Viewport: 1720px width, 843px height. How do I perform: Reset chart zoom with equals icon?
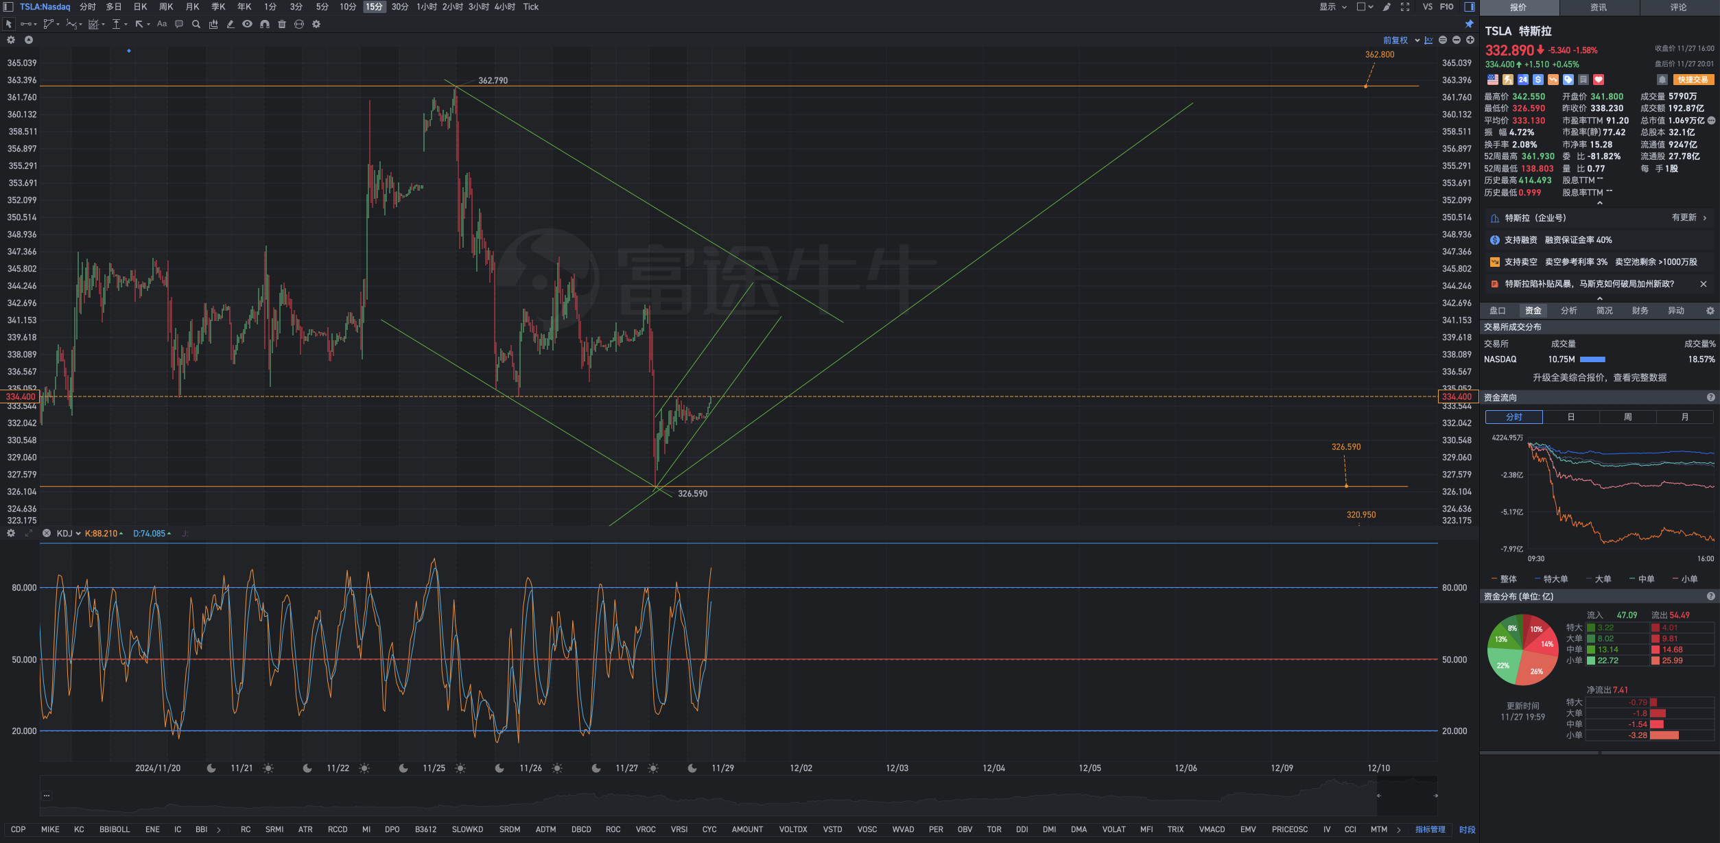tap(1443, 40)
